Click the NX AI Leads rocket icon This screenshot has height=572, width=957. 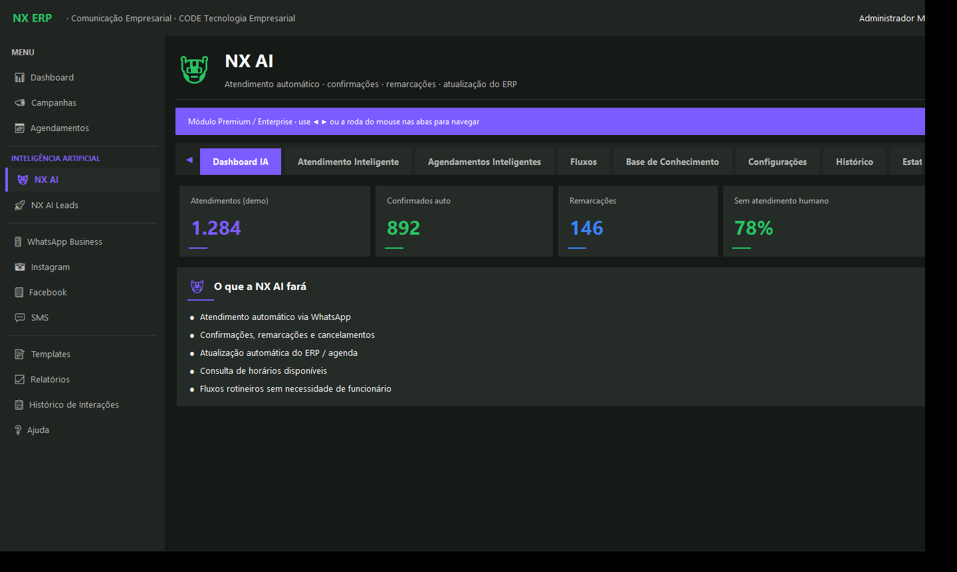[20, 206]
